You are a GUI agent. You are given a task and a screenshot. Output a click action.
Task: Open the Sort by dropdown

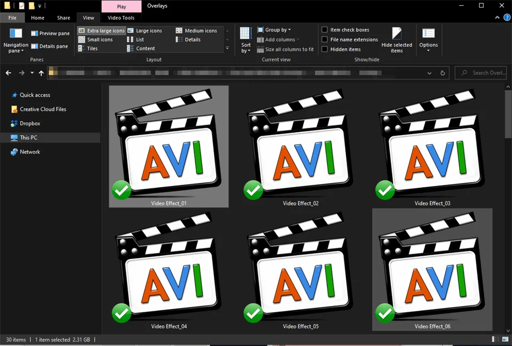pyautogui.click(x=245, y=40)
